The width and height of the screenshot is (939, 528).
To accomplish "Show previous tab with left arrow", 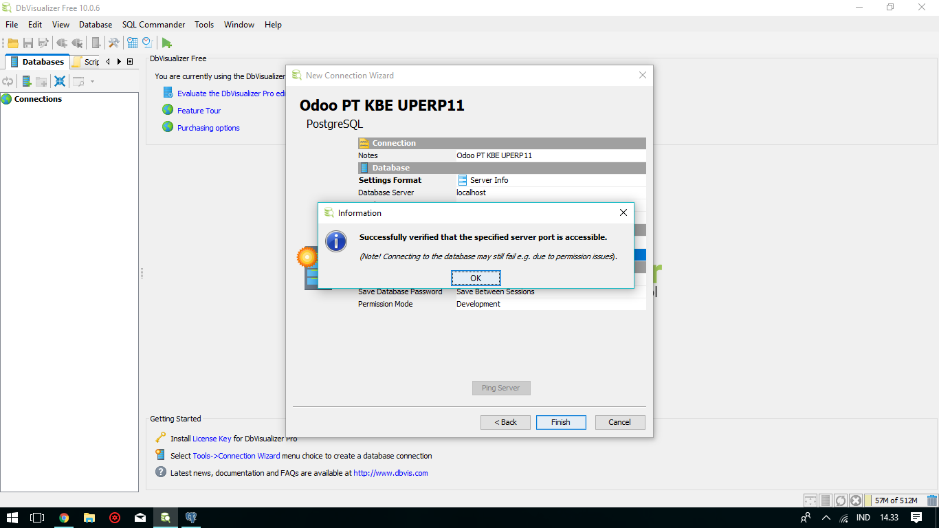I will (108, 62).
